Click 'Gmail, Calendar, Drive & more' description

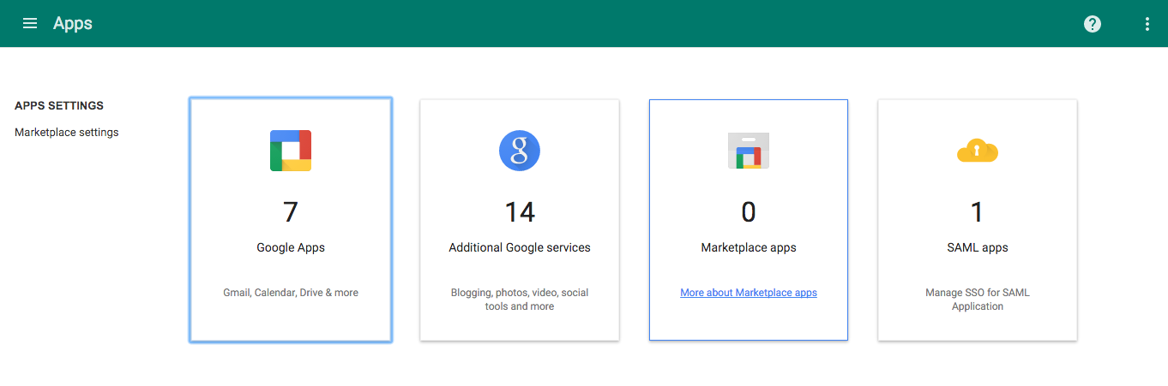coord(291,293)
